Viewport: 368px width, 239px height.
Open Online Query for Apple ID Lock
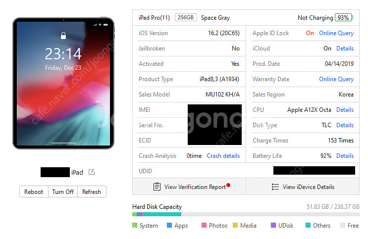tap(336, 33)
